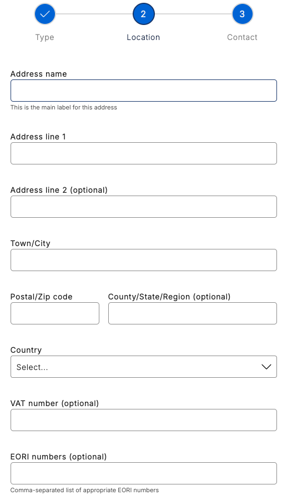Click the Type step label
The width and height of the screenshot is (287, 500).
44,37
